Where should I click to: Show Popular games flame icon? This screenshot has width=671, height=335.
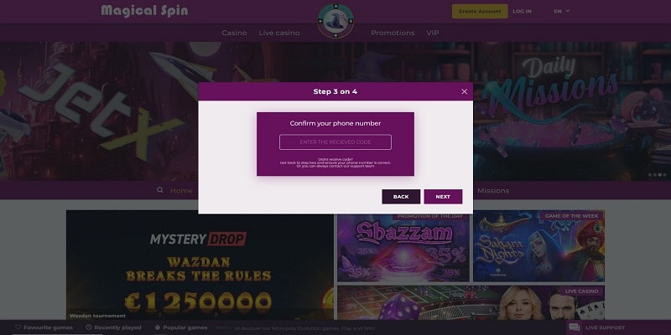[157, 327]
